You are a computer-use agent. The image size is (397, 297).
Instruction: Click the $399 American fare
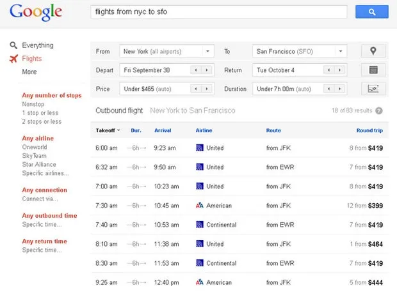[375, 206]
